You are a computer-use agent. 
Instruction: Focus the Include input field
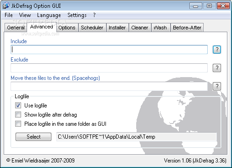click(x=109, y=50)
